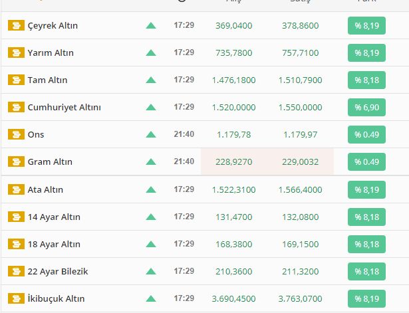Click the highlighted Gram Altın buy price 228,9270
Viewport: 409px width, 313px height.
(233, 162)
